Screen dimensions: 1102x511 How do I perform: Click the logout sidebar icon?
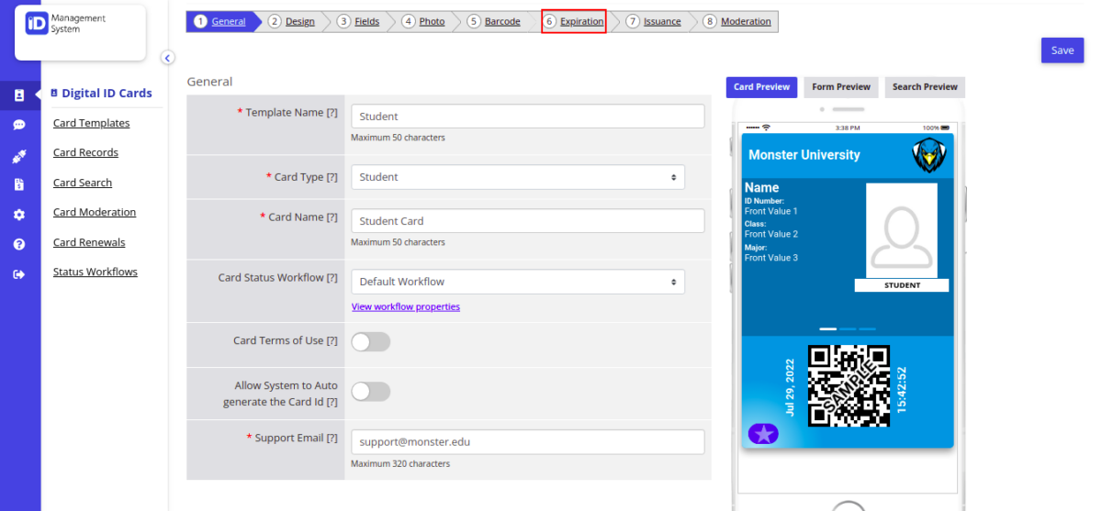coord(19,274)
